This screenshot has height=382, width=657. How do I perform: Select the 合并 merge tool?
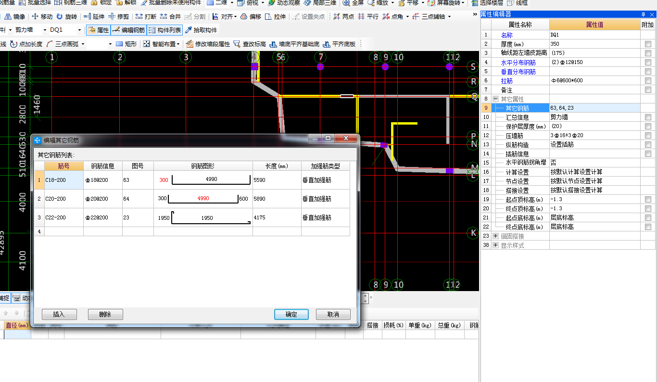pyautogui.click(x=170, y=16)
